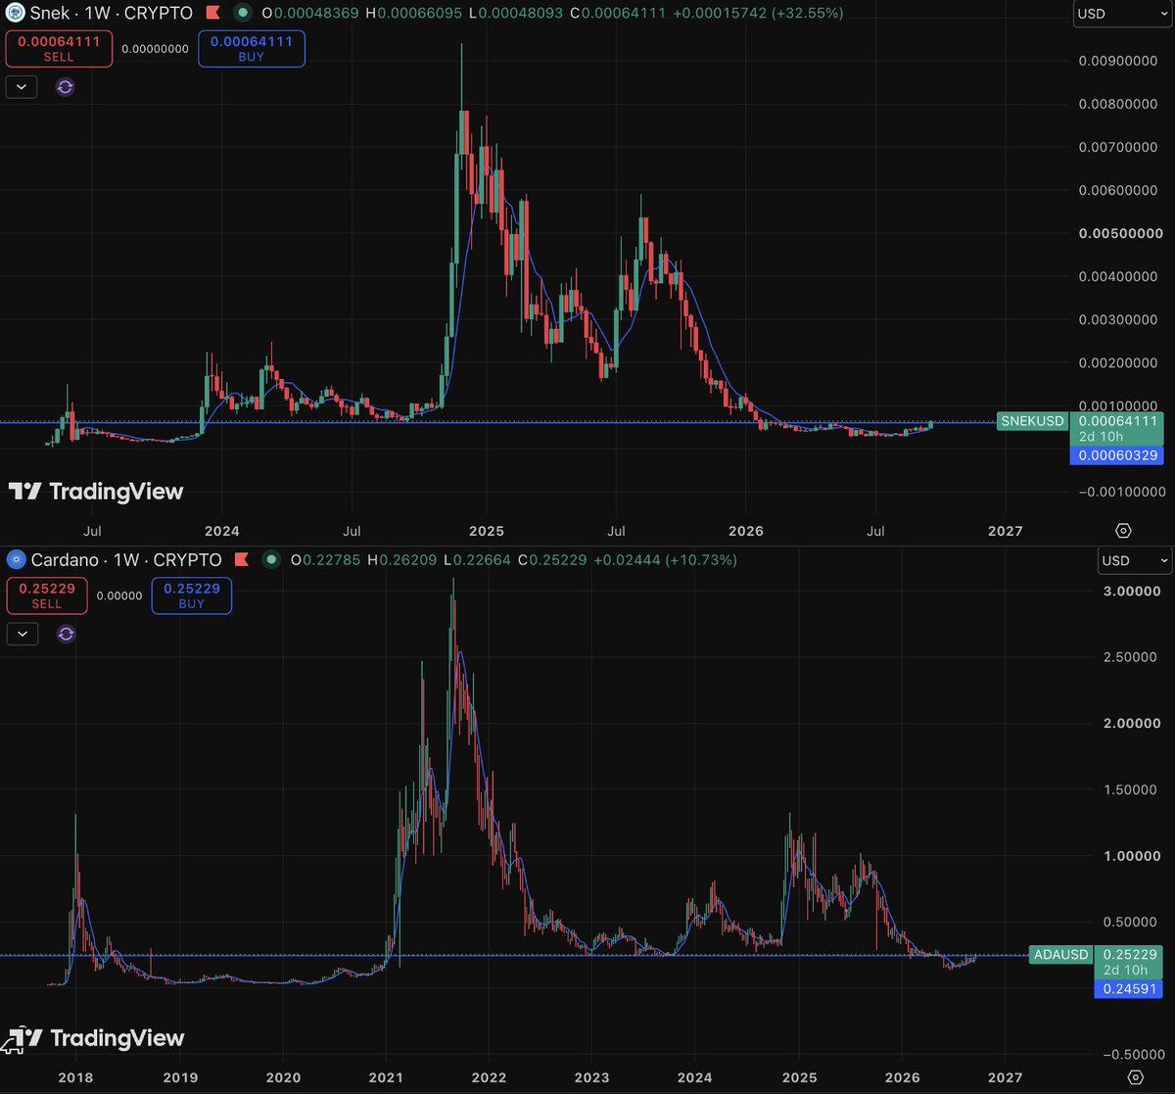Click the red flag icon beside Cardano title
1175x1094 pixels.
click(241, 560)
